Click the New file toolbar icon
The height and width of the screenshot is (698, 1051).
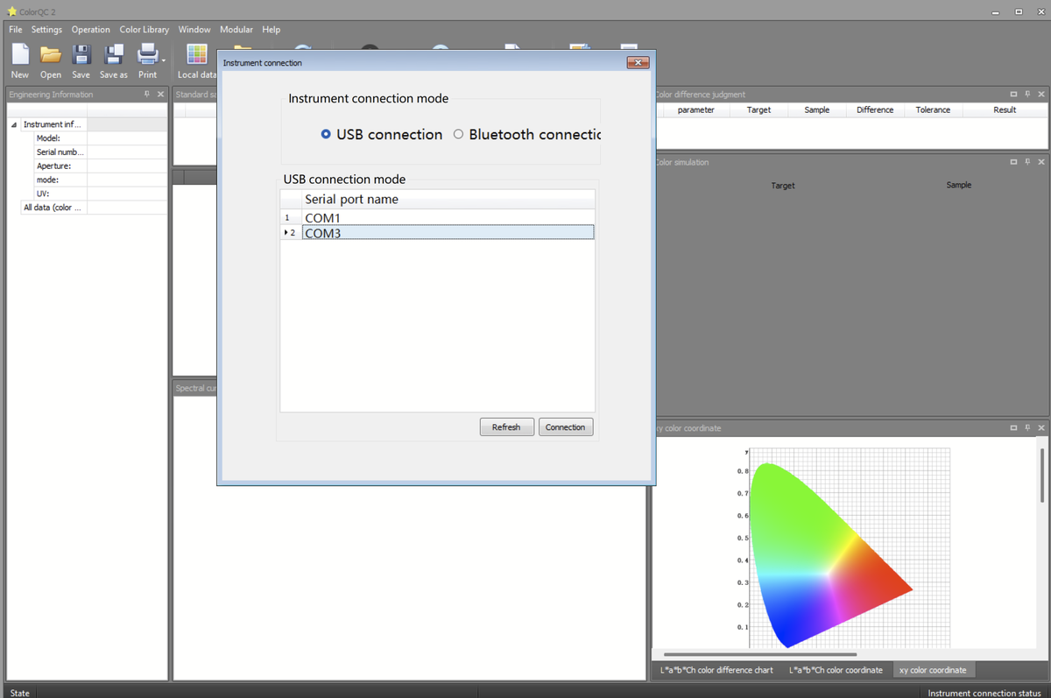click(x=19, y=55)
